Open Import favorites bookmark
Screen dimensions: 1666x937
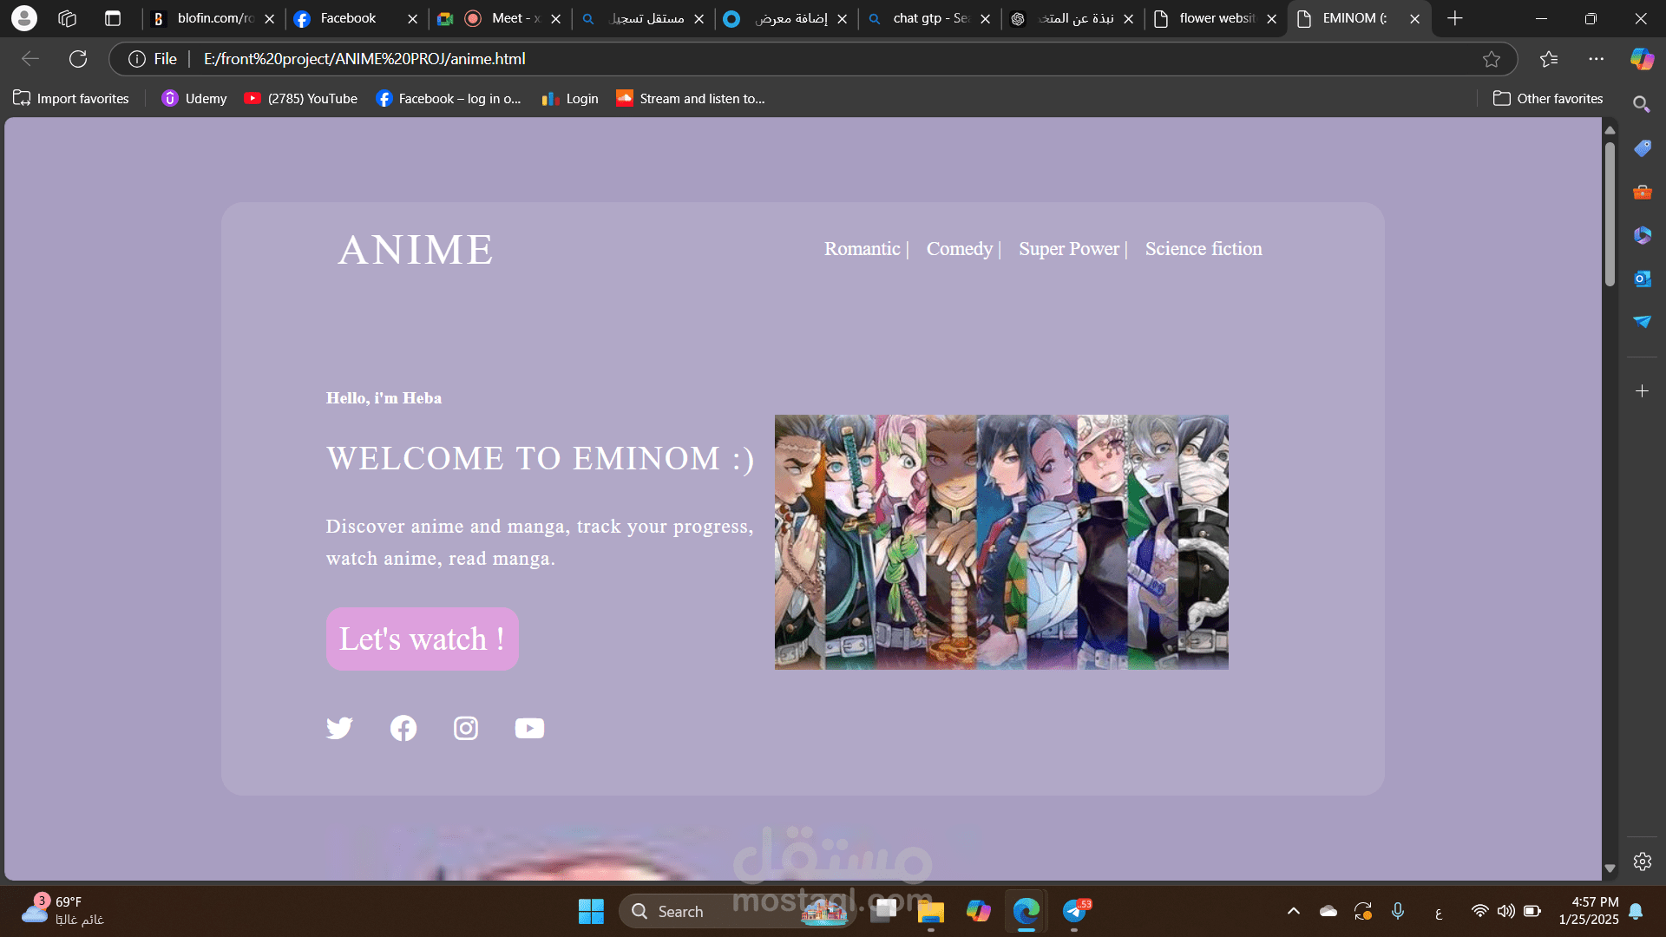click(x=71, y=99)
